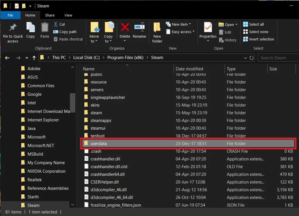Click Local Disk (C:) breadcrumb

click(x=86, y=58)
